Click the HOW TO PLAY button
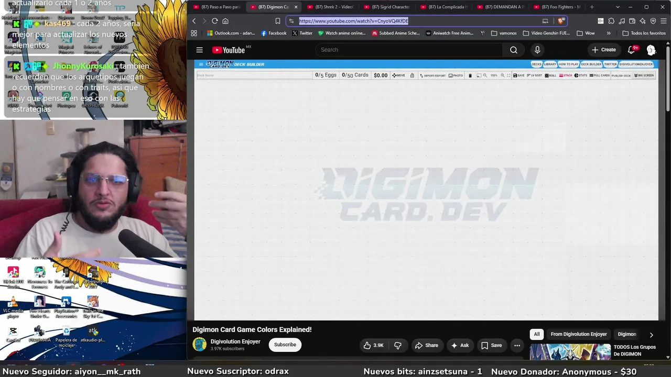This screenshot has height=377, width=671. click(x=568, y=64)
